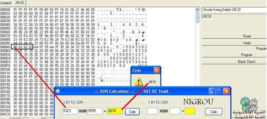Close the Code message dialog

pyautogui.click(x=157, y=70)
